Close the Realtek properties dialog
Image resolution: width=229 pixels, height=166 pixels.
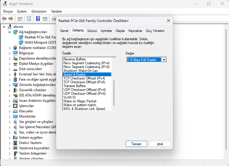pos(169,21)
